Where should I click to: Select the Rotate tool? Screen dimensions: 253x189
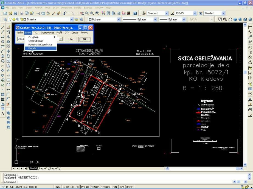click(x=9, y=56)
